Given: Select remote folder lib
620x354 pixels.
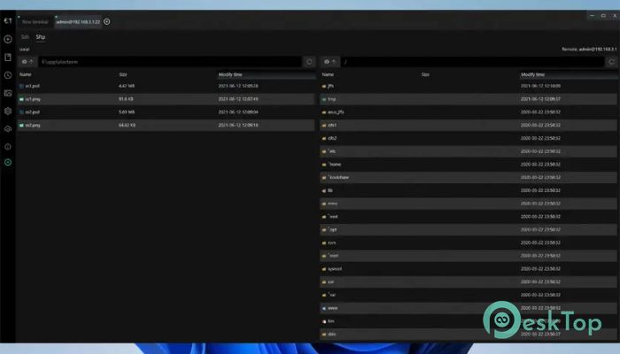Looking at the screenshot, I should [469, 190].
